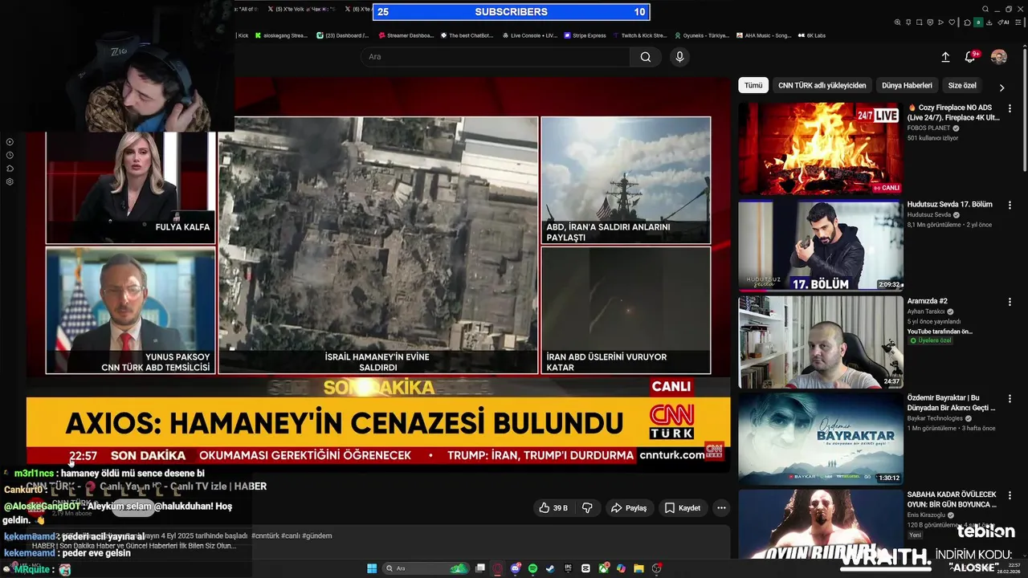Open Spotify from the taskbar
The image size is (1028, 578).
point(532,568)
